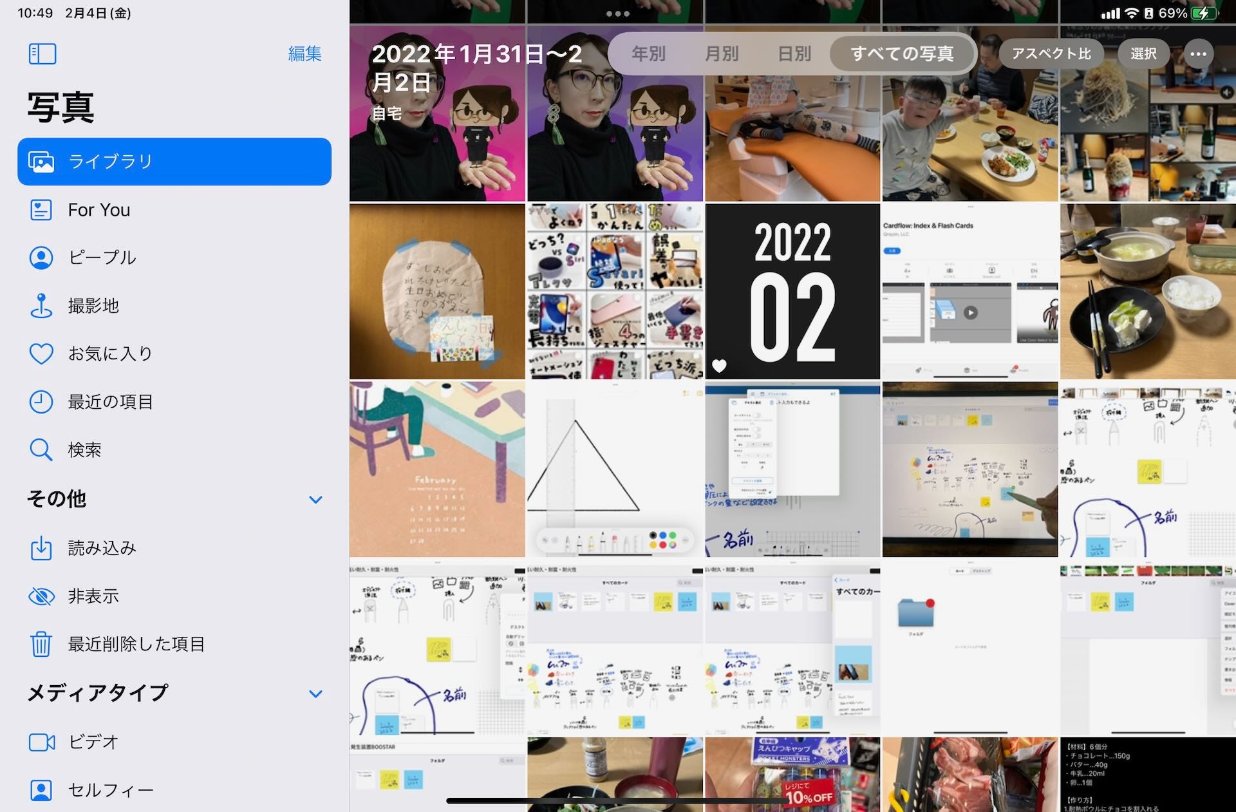Open the For You section icon
Screen dimensions: 1236x812
pos(41,210)
